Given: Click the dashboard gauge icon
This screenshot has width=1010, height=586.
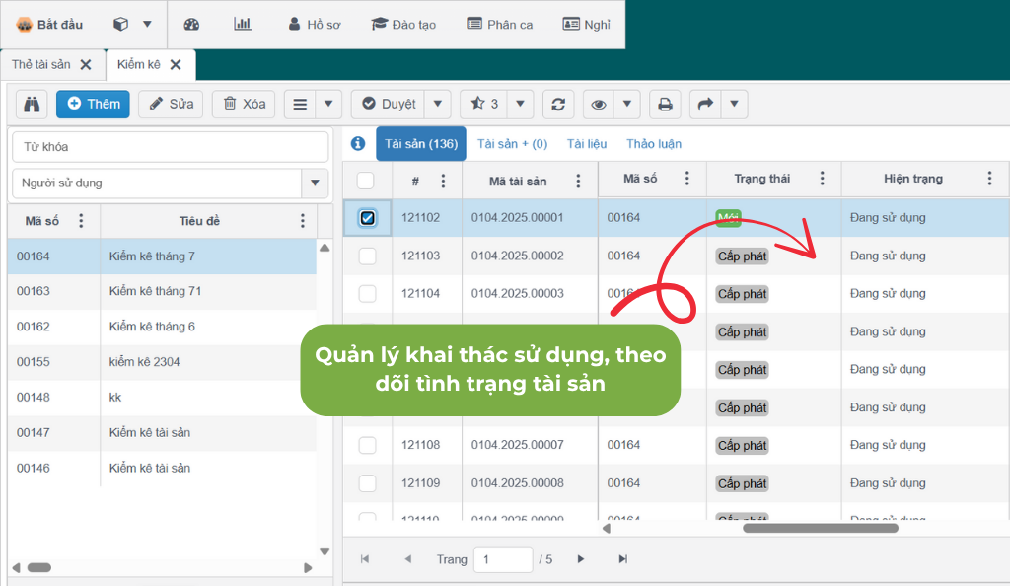Looking at the screenshot, I should [191, 25].
